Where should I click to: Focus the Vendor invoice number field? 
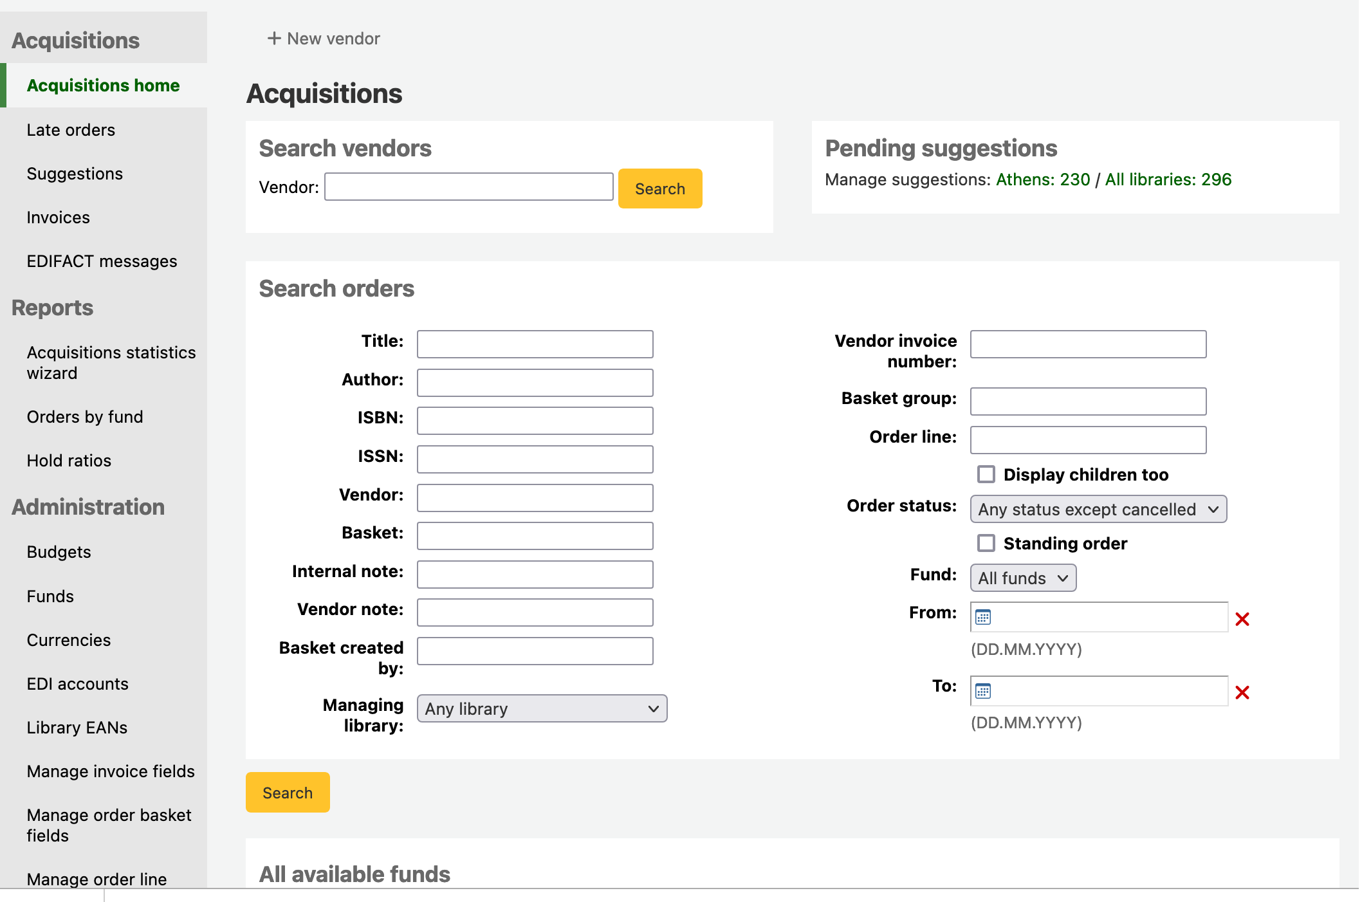tap(1087, 344)
